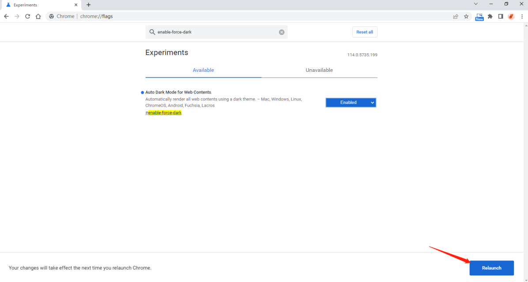Viewport: 528px width, 282px height.
Task: Open a new tab with plus button
Action: click(x=88, y=5)
